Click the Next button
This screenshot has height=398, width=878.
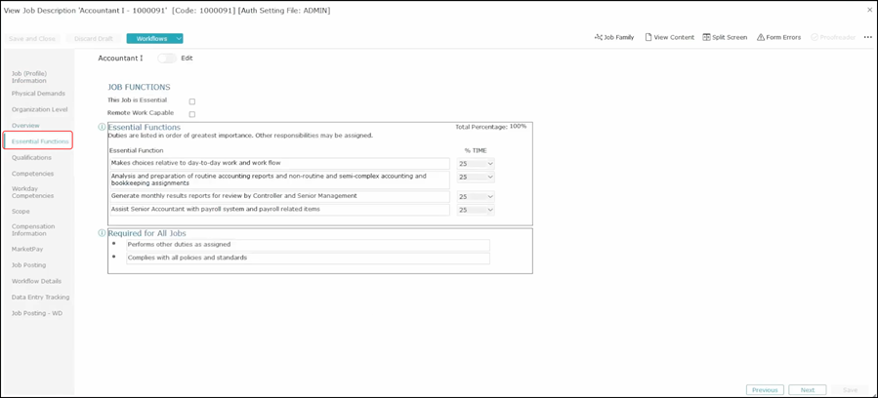tap(807, 389)
